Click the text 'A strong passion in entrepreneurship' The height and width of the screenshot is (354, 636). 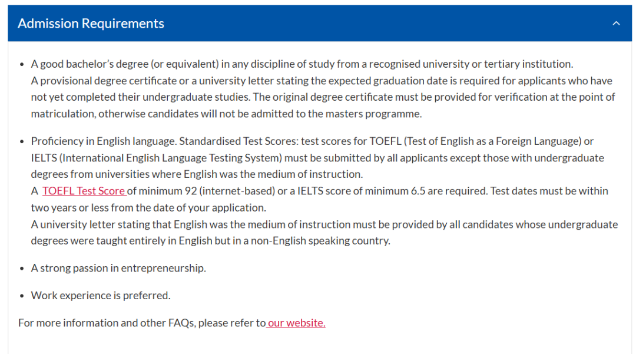[118, 269]
